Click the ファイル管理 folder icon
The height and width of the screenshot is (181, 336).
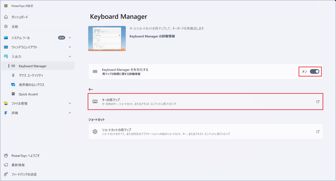[x=6, y=103]
